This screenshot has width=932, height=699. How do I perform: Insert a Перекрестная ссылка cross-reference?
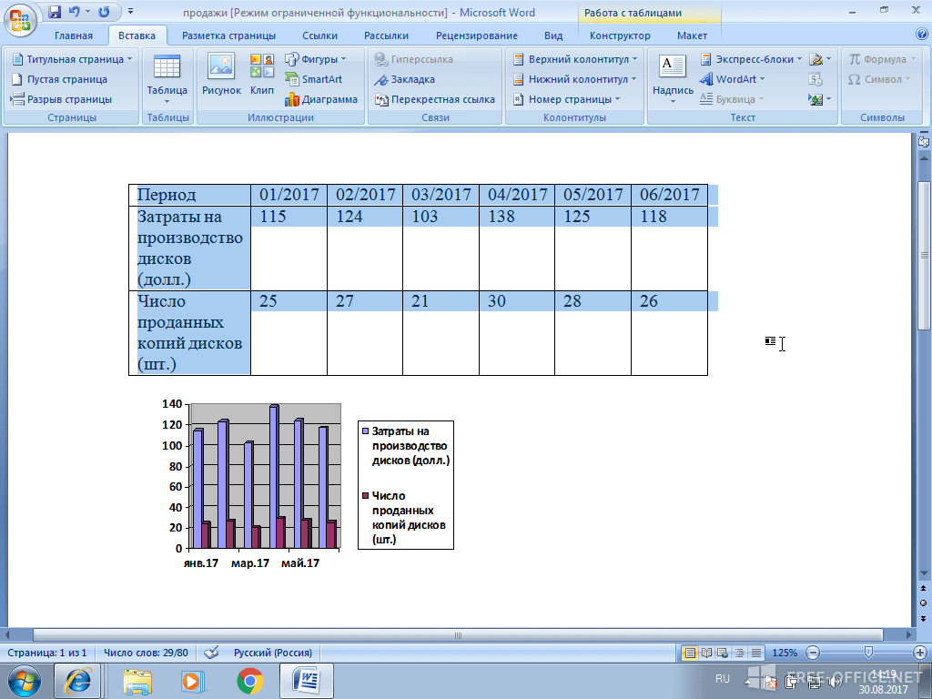tap(434, 99)
